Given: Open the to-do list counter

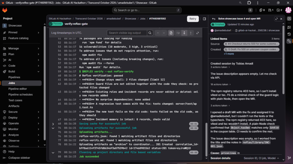Looking at the screenshot, I should pyautogui.click(x=279, y=10).
